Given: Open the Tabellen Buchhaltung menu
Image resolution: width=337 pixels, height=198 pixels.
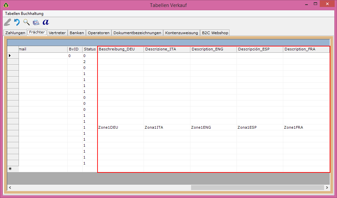Looking at the screenshot, I should click(24, 14).
